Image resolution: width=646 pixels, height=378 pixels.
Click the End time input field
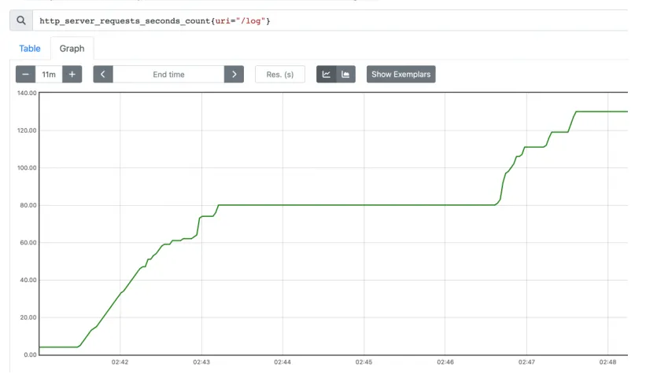pos(168,75)
